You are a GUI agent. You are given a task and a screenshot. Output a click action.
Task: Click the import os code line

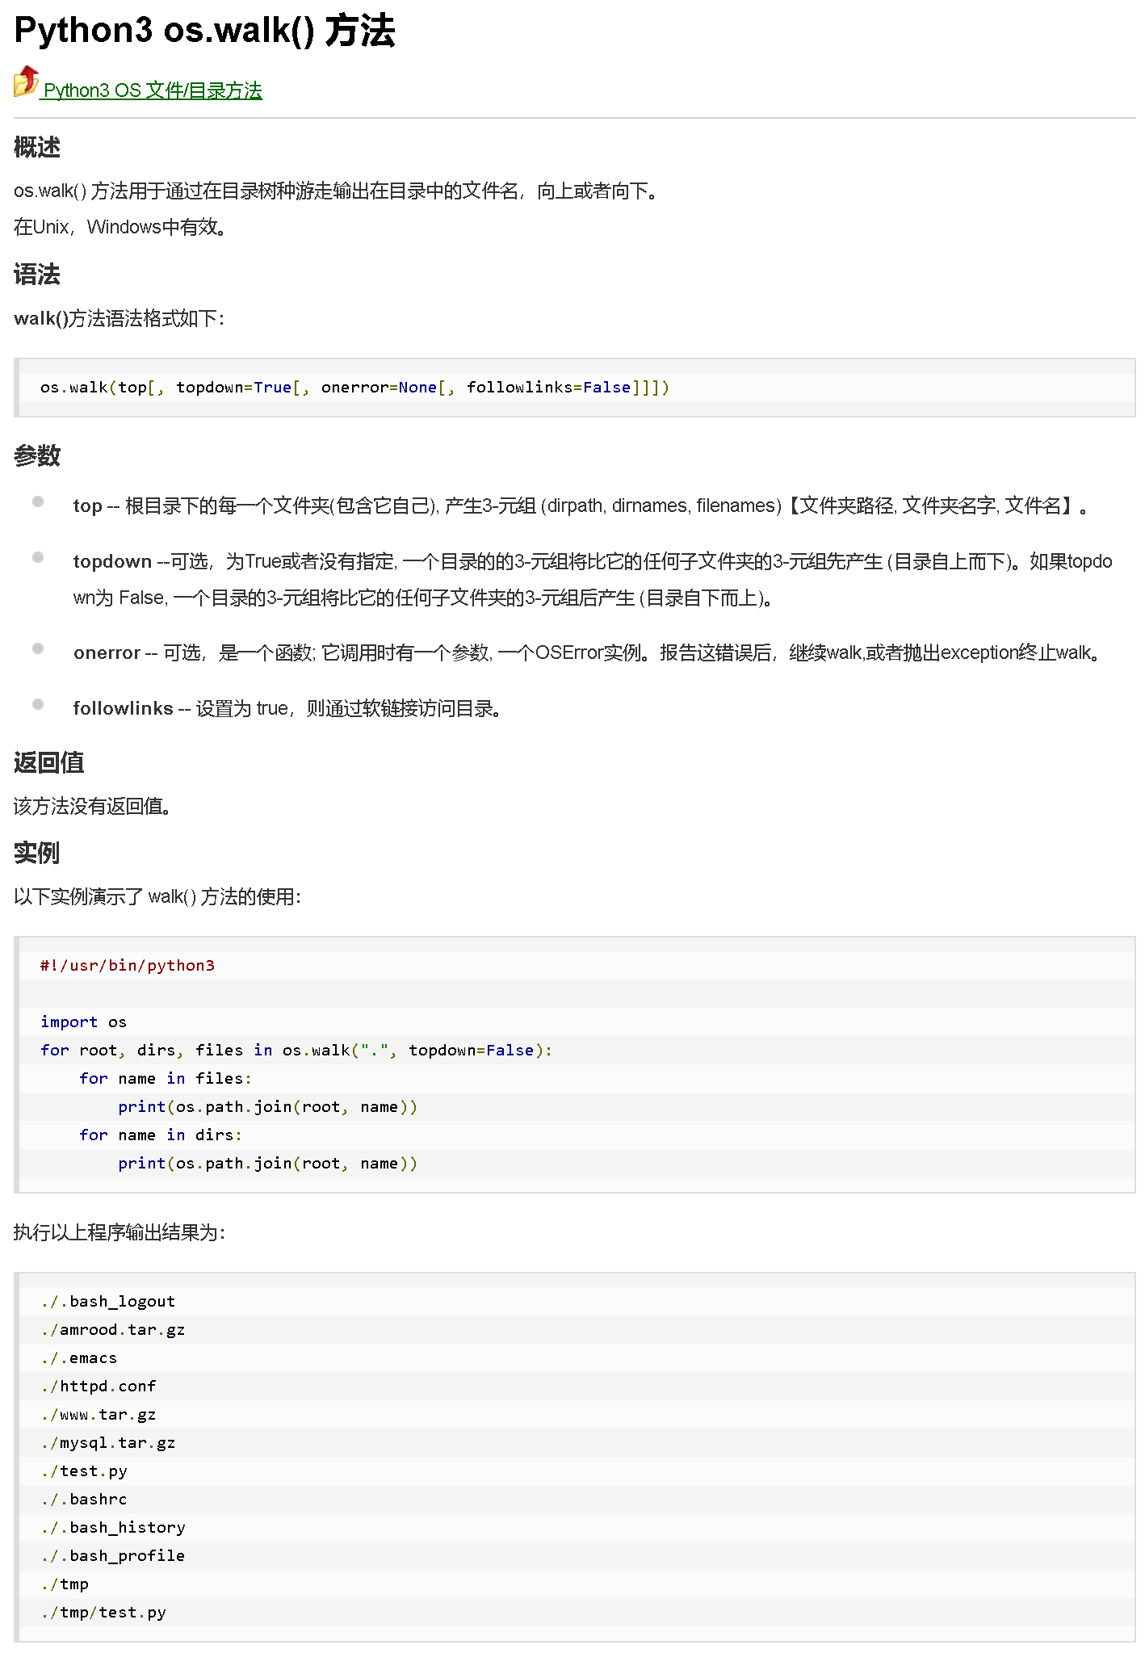point(83,1022)
